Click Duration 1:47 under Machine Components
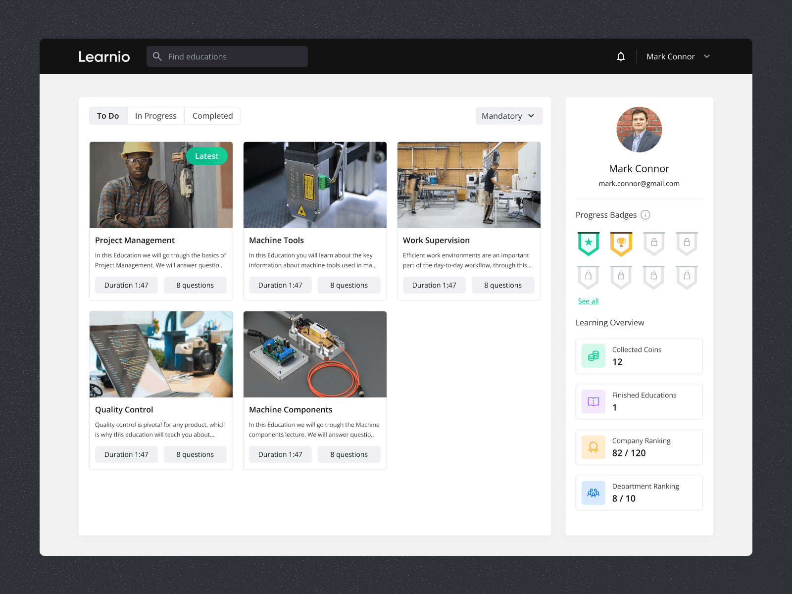Image resolution: width=792 pixels, height=594 pixels. (x=280, y=454)
